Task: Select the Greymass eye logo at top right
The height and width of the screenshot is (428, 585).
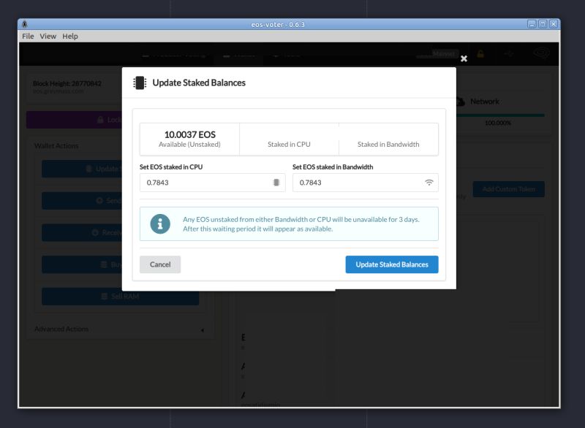Action: [x=541, y=53]
